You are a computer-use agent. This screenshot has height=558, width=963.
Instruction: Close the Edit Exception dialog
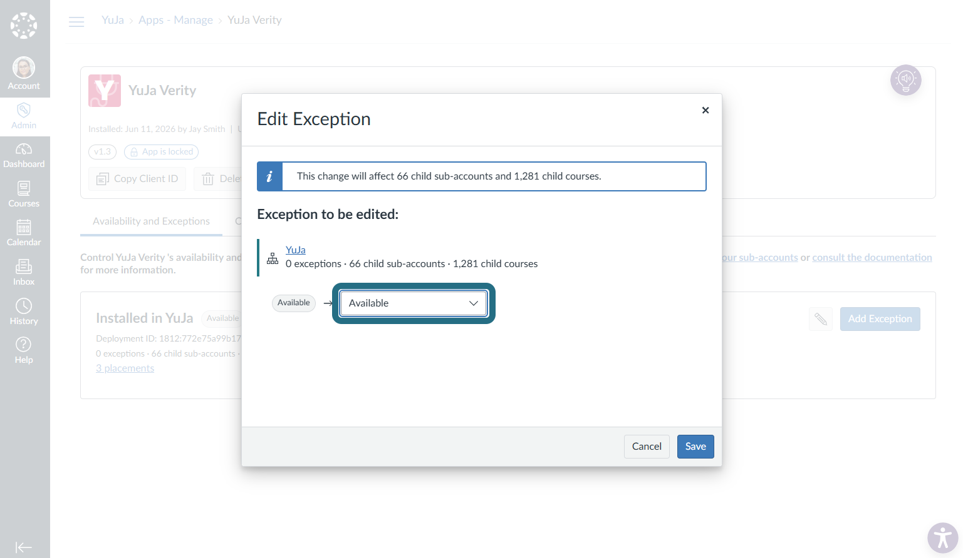coord(705,110)
